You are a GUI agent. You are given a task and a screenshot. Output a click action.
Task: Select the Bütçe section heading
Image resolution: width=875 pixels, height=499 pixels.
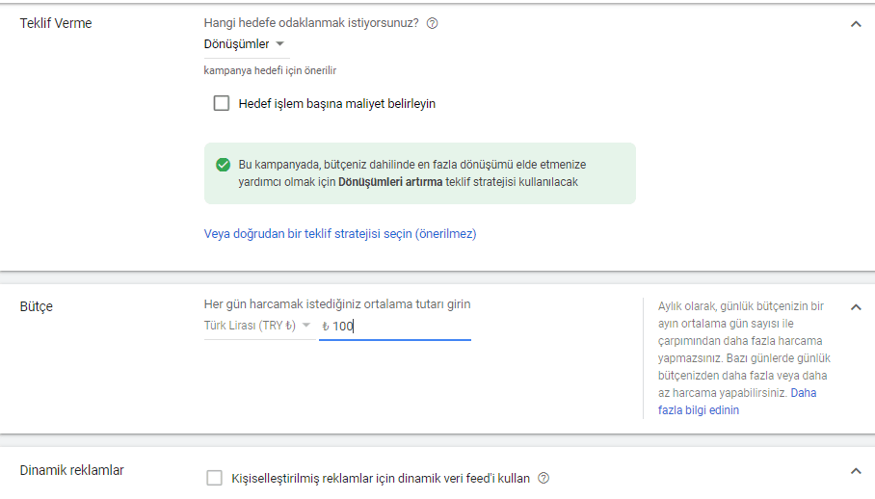tap(37, 306)
